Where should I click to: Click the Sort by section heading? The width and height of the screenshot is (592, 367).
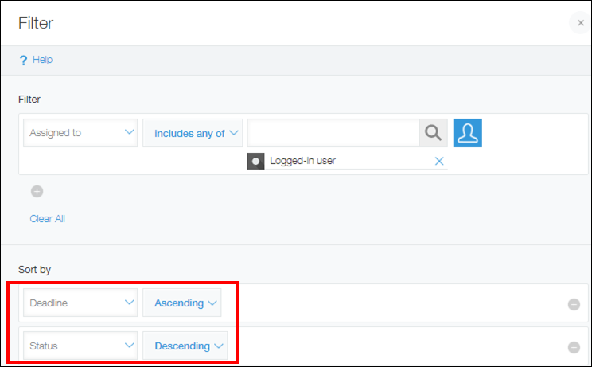pyautogui.click(x=35, y=270)
